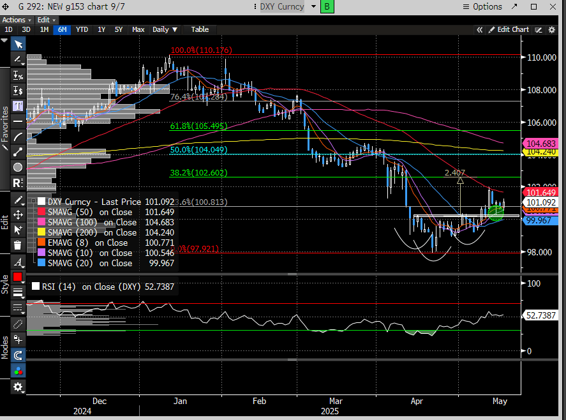This screenshot has width=566, height=420.
Task: Open the line thickness style picker
Action: [x=18, y=292]
